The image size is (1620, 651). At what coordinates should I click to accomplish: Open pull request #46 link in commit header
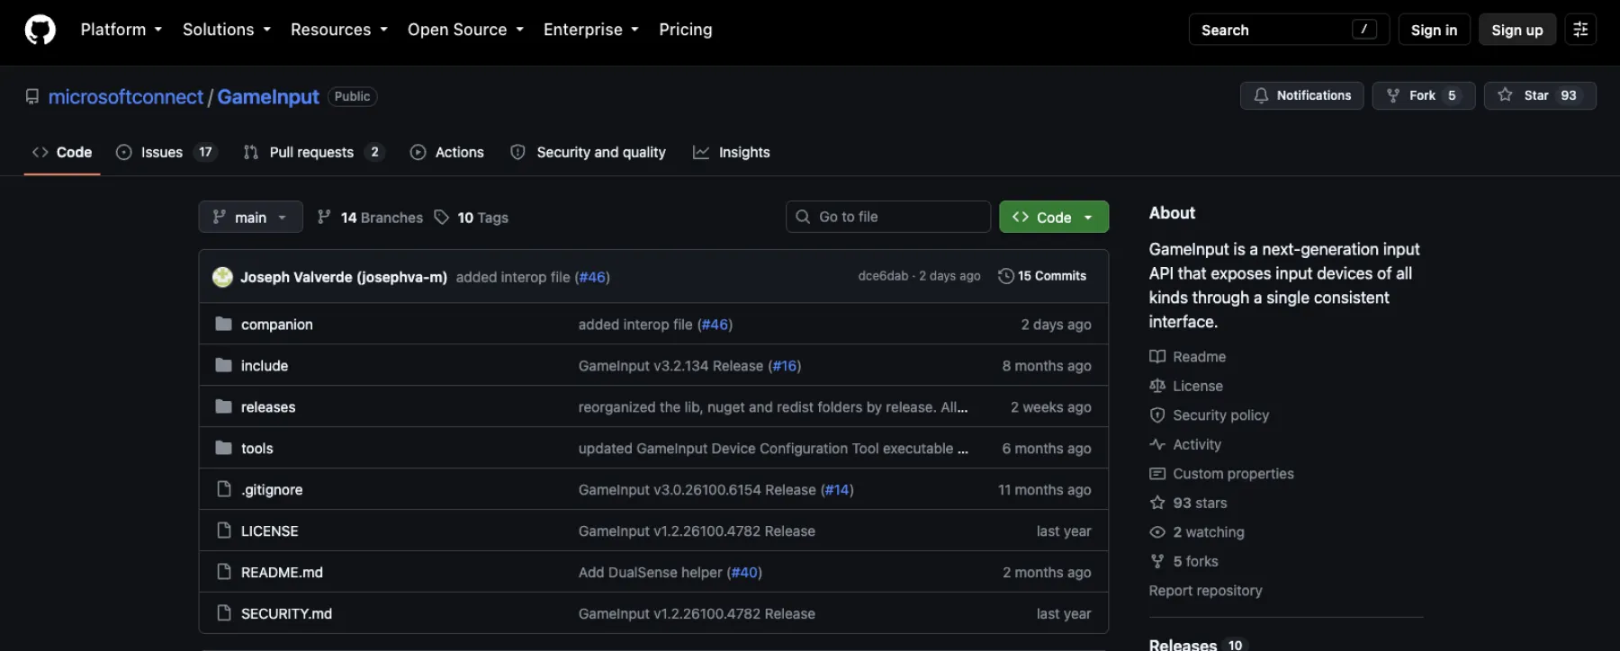tap(592, 277)
